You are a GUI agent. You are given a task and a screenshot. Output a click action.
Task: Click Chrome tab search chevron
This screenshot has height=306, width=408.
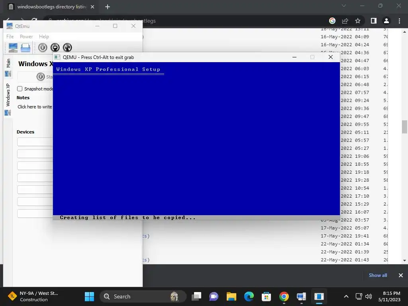pos(344,6)
